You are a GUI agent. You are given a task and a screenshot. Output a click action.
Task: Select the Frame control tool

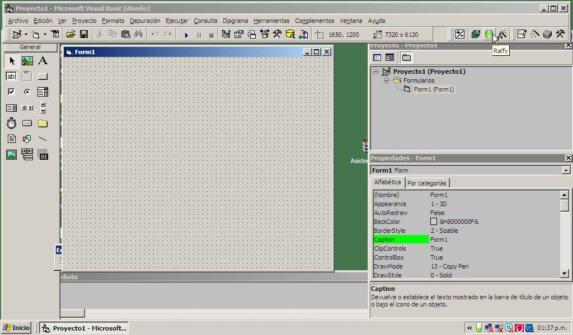coord(27,76)
